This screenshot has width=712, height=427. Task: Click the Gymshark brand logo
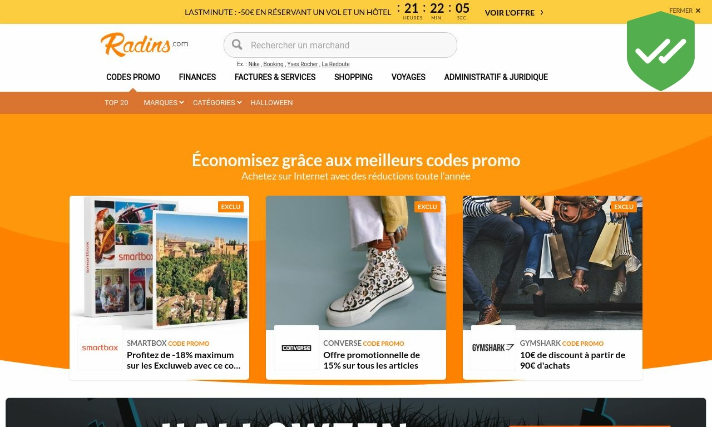[493, 347]
